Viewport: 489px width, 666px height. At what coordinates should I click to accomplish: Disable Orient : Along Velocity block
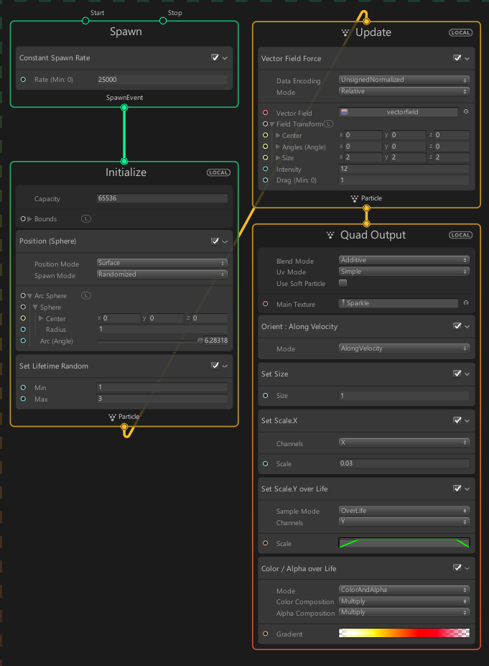click(457, 325)
